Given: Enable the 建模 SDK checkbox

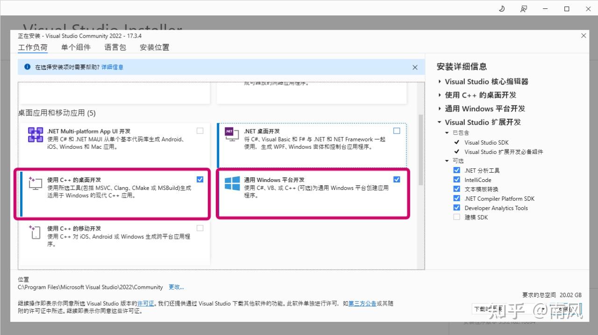Looking at the screenshot, I should click(x=456, y=216).
